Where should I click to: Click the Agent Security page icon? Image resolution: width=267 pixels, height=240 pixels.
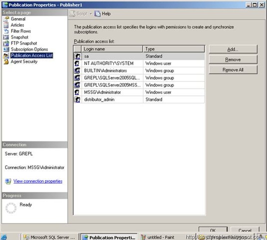coord(6,61)
